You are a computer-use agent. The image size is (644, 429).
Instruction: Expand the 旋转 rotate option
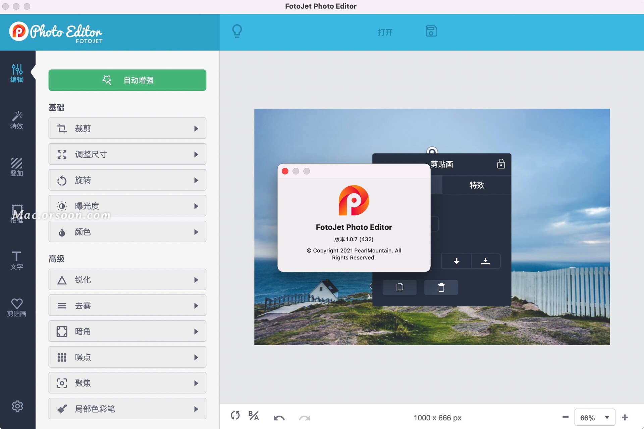[x=127, y=180]
